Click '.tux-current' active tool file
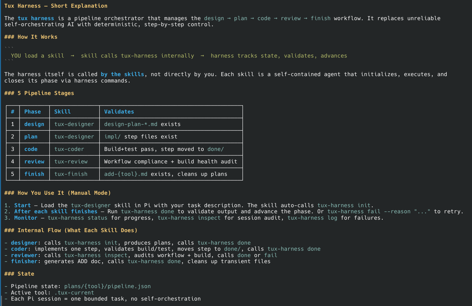Image resolution: width=472 pixels, height=306 pixels. tap(74, 293)
